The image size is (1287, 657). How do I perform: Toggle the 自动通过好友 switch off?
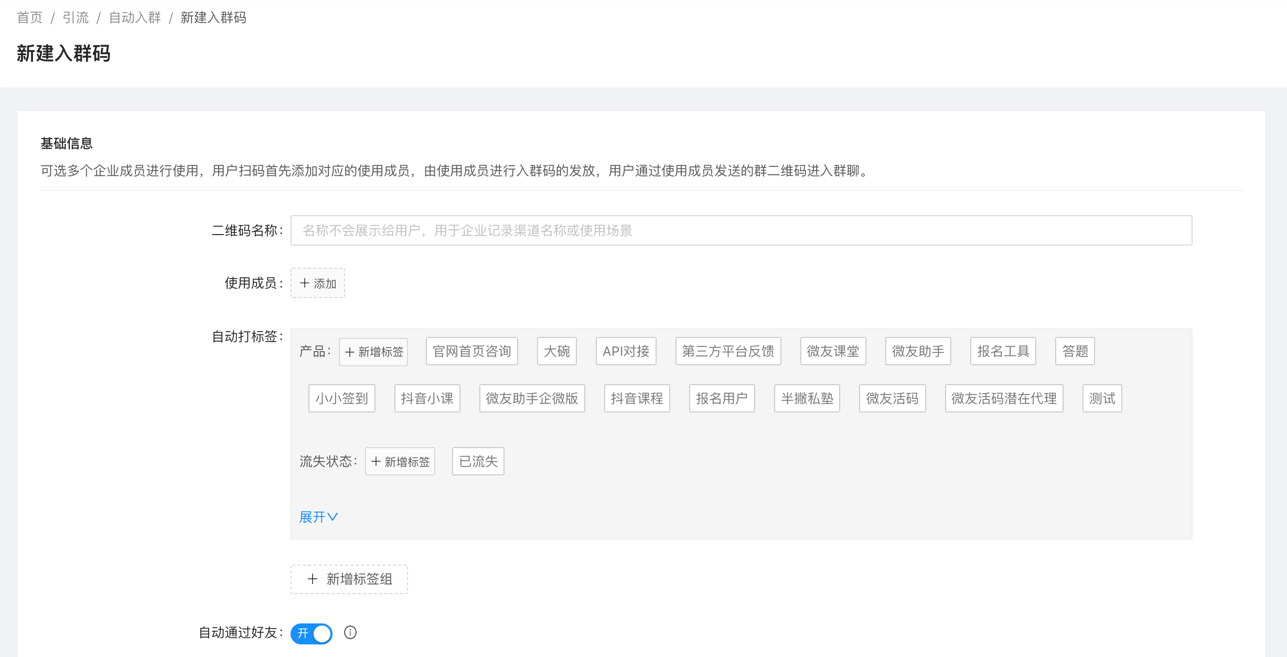click(x=312, y=633)
